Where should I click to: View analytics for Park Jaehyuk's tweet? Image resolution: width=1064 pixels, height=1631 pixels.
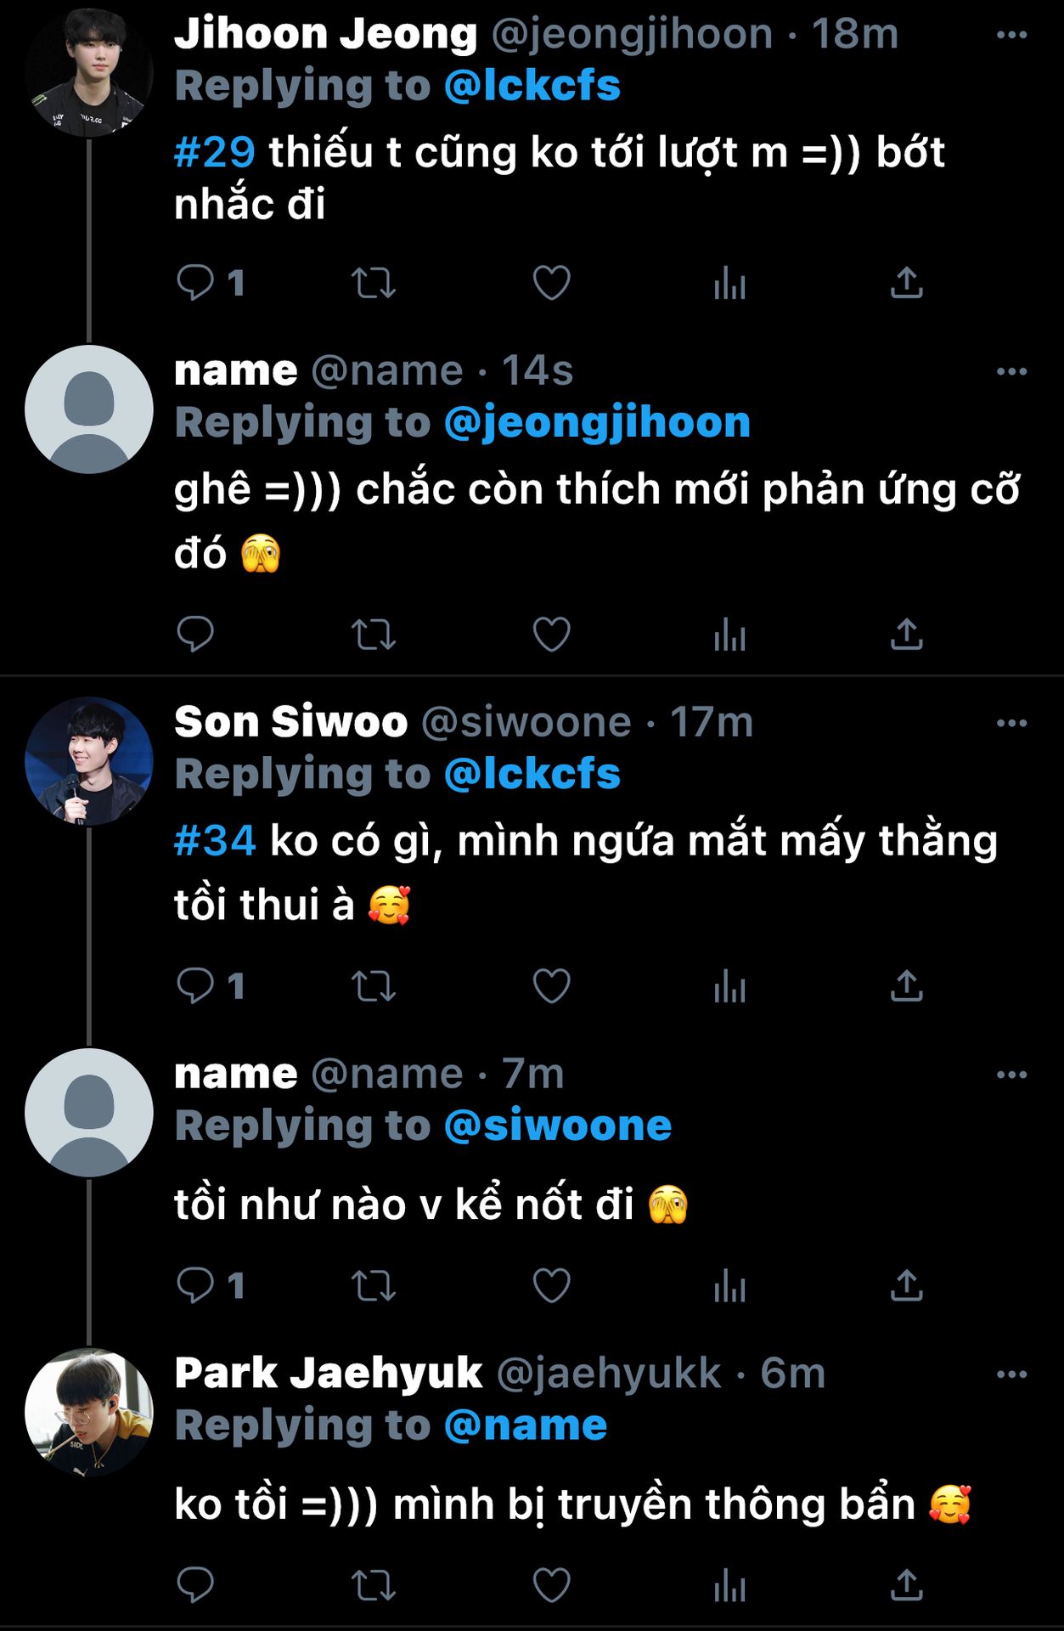(x=729, y=1586)
